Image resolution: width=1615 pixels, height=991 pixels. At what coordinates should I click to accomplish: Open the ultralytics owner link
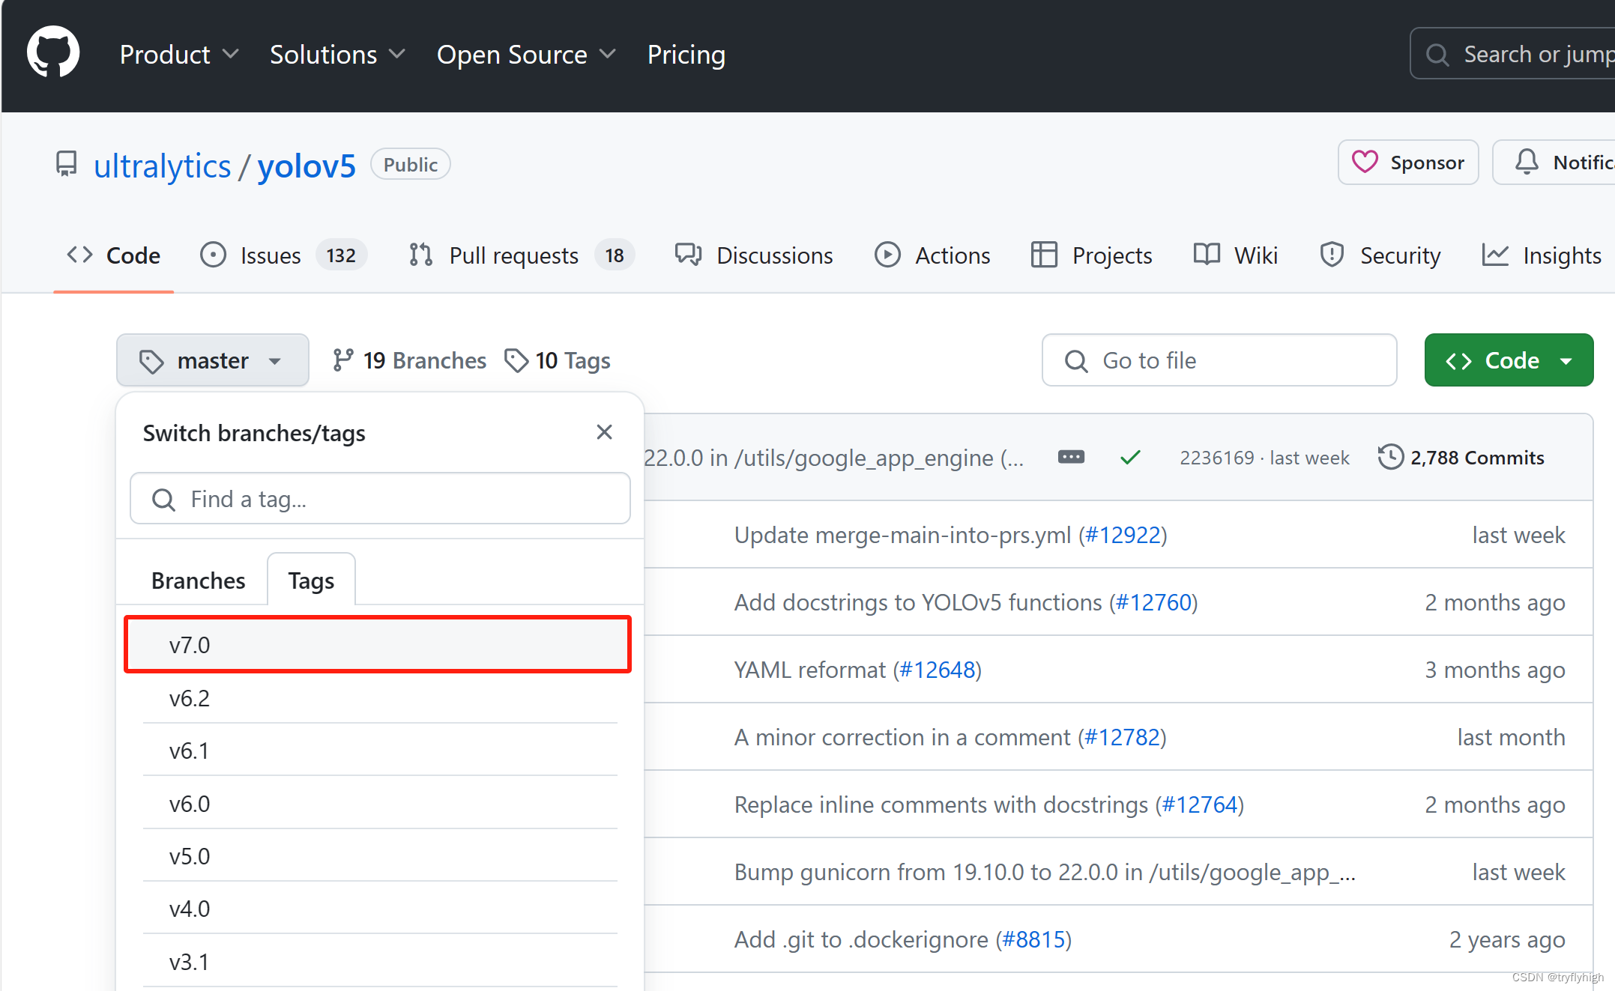coord(162,166)
